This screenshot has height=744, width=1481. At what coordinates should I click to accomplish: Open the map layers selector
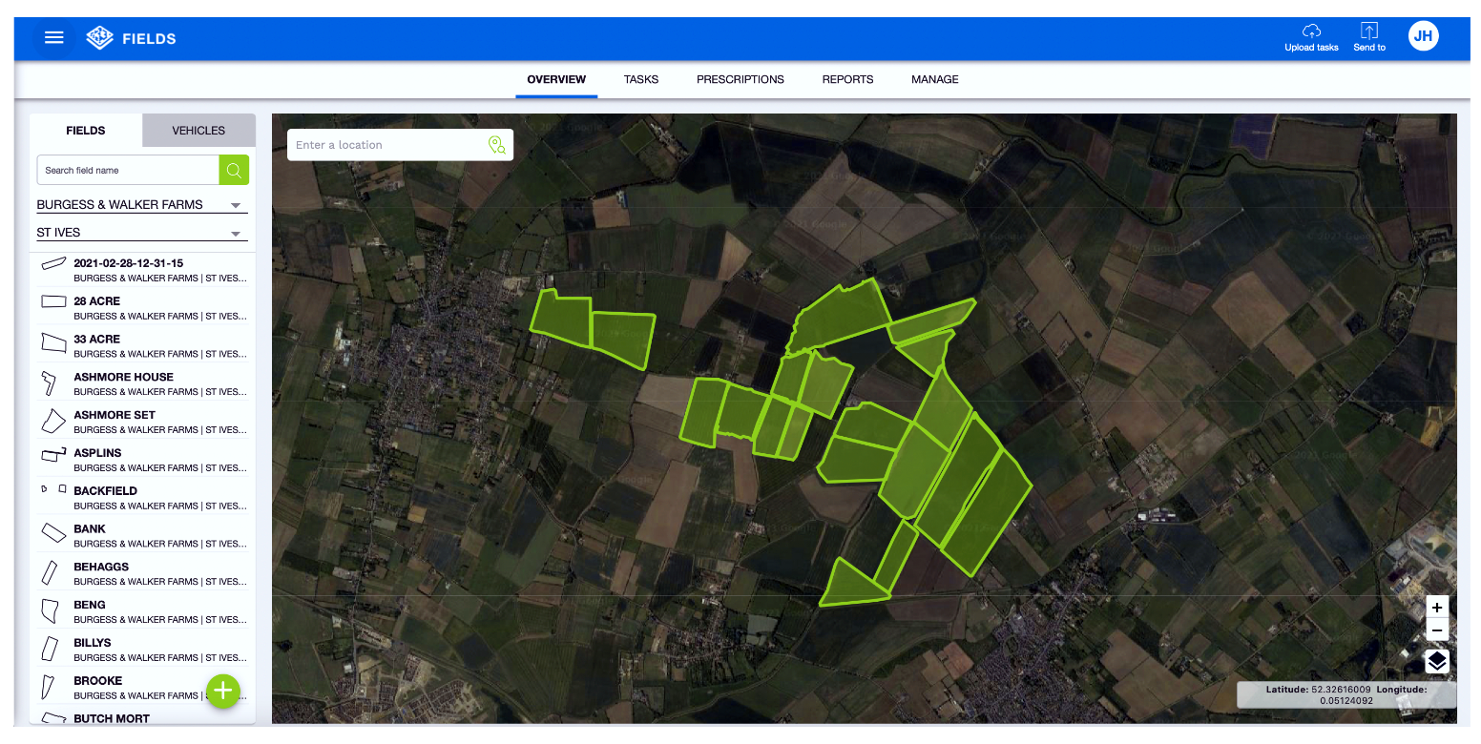(1437, 661)
